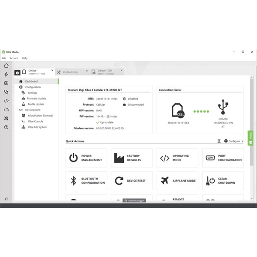Image resolution: width=257 pixels, height=257 pixels.
Task: Click Factory Defaults quick action
Action: [x=131, y=158]
